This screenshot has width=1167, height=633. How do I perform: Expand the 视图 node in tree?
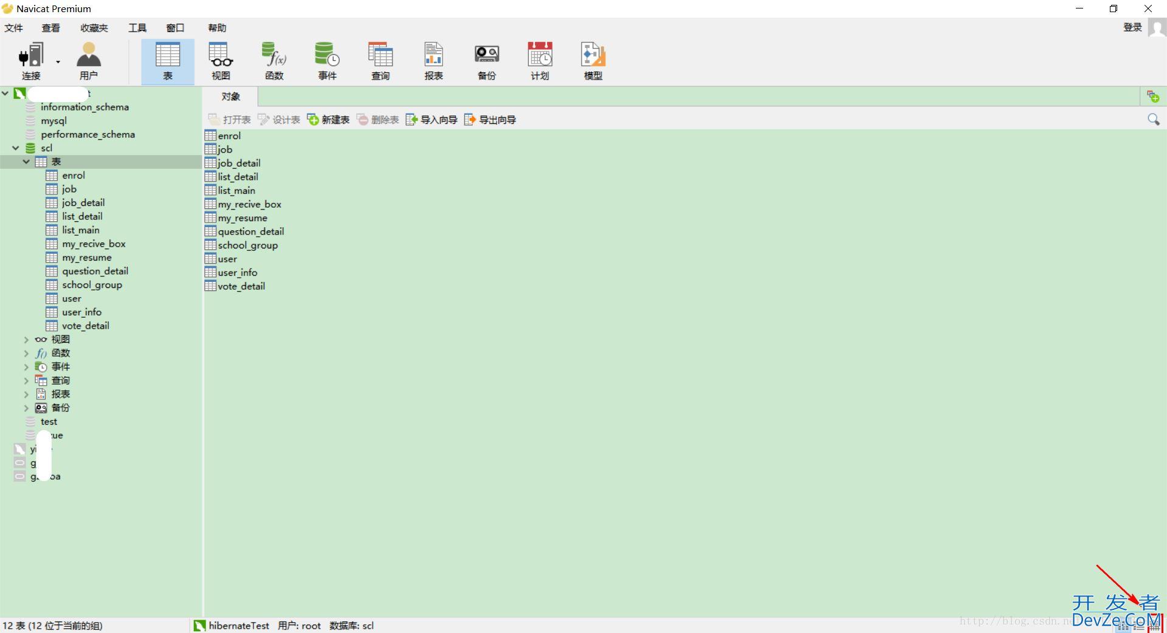pos(26,340)
